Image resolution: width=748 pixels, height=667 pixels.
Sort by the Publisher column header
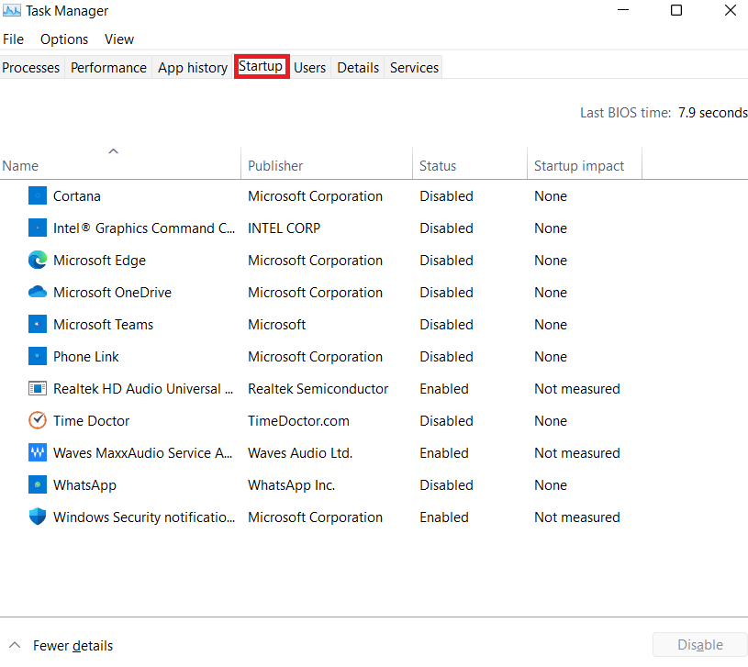pos(327,163)
